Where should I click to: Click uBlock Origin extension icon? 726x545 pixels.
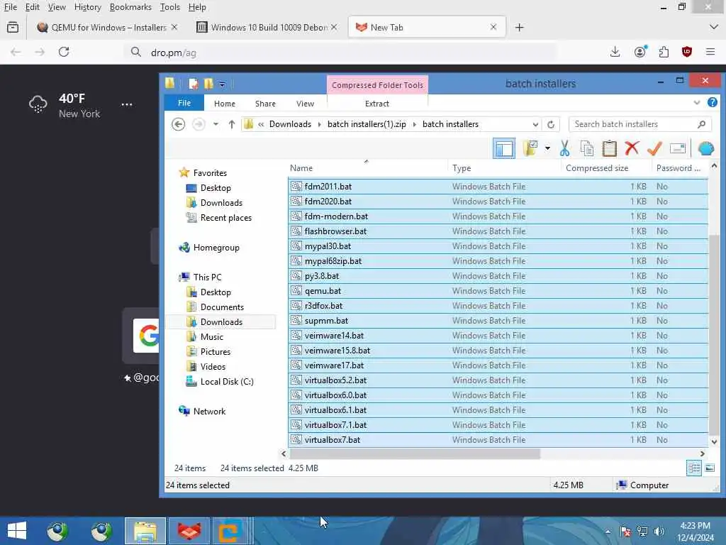pyautogui.click(x=686, y=52)
